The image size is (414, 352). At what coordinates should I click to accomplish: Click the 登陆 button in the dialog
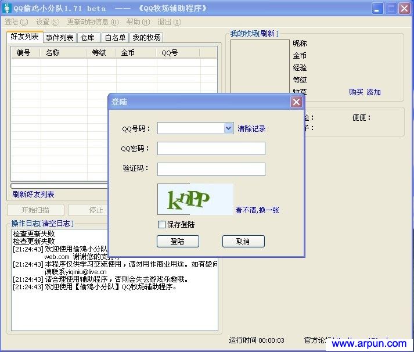click(178, 242)
